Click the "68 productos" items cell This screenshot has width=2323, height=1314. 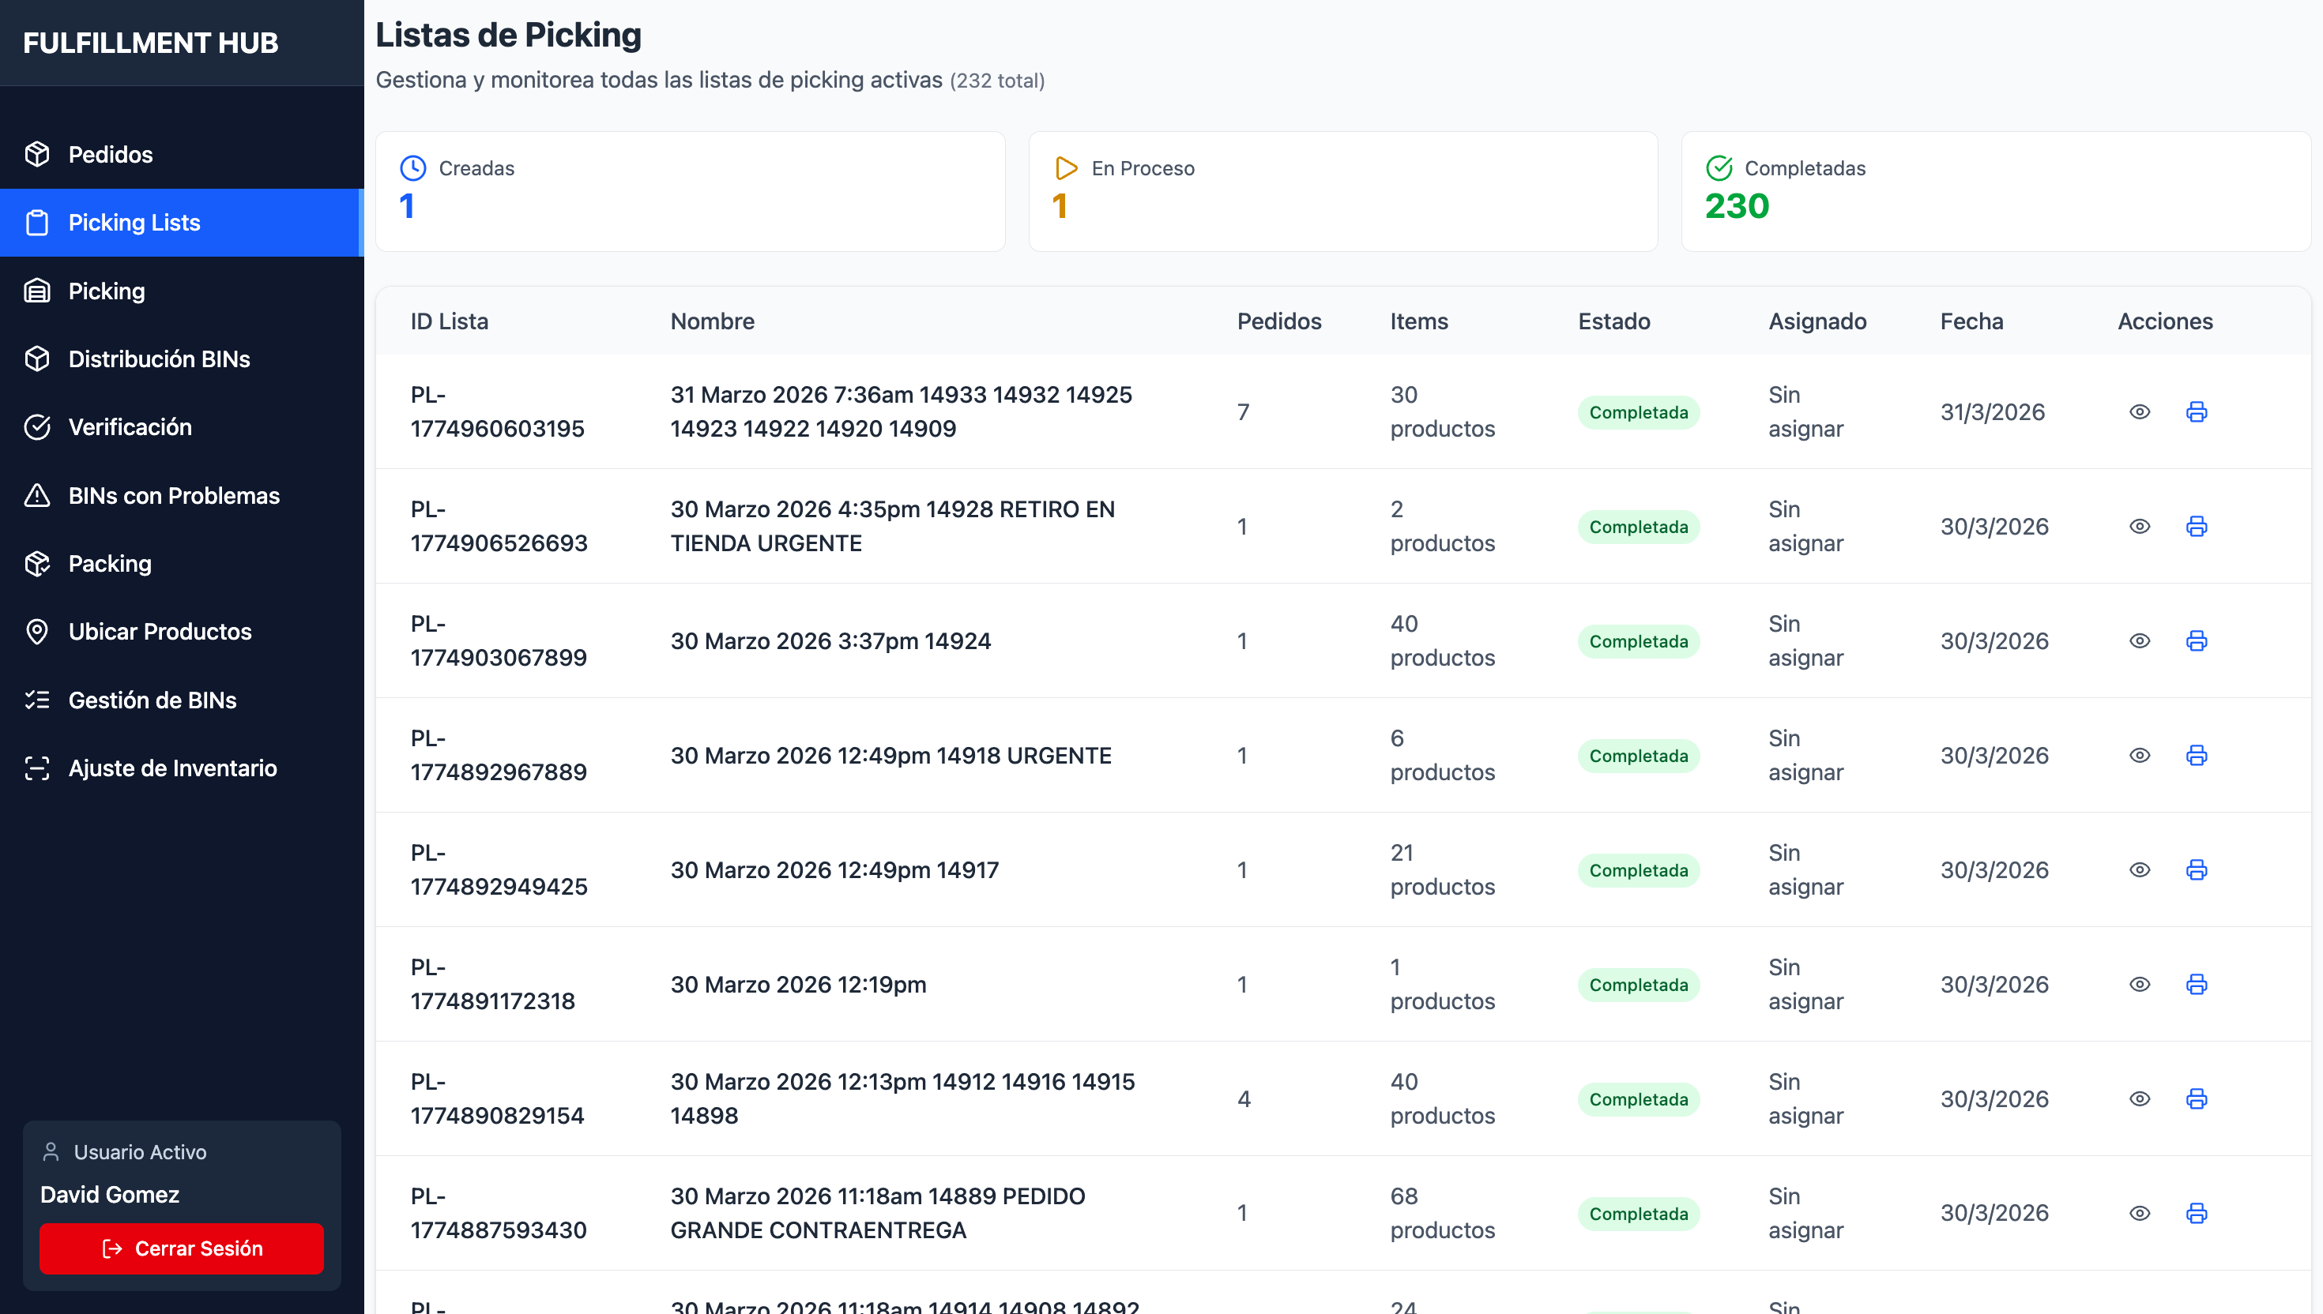[x=1442, y=1214]
